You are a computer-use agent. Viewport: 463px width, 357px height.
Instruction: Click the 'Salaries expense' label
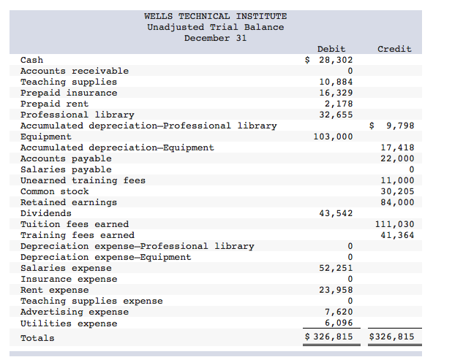tap(66, 268)
